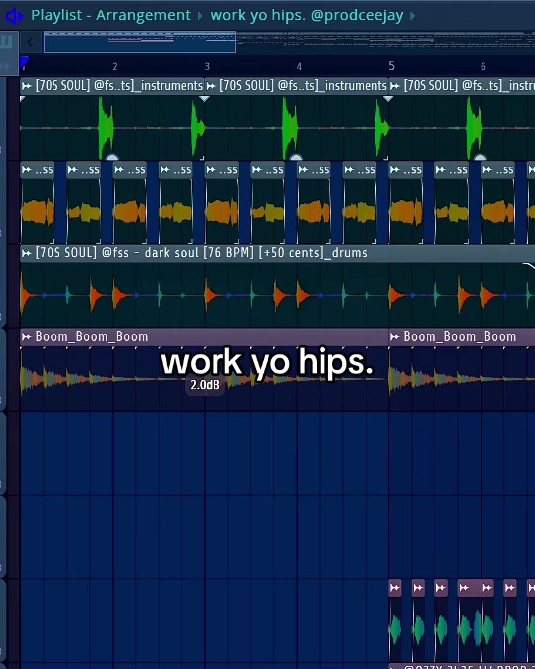Select the drums clip waveform at bar 2
Screen dimensions: 535x669
coord(121,296)
